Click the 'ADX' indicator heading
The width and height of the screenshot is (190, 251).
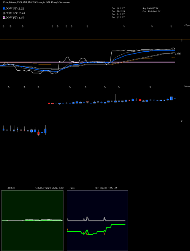point(72,188)
